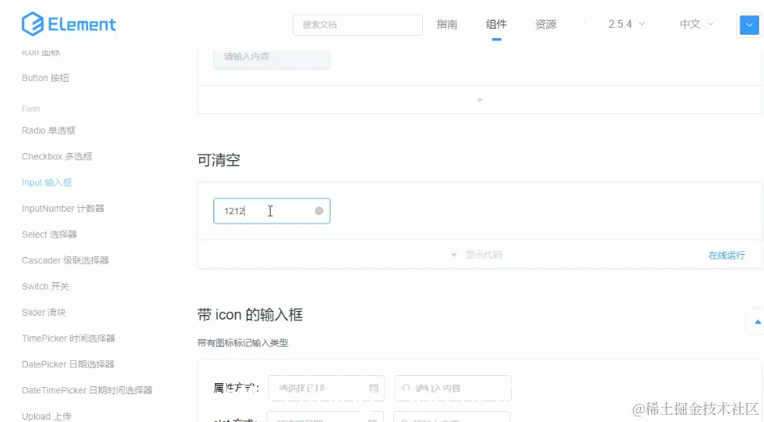
Task: Focus the 搜索文档 search box
Action: tap(358, 25)
